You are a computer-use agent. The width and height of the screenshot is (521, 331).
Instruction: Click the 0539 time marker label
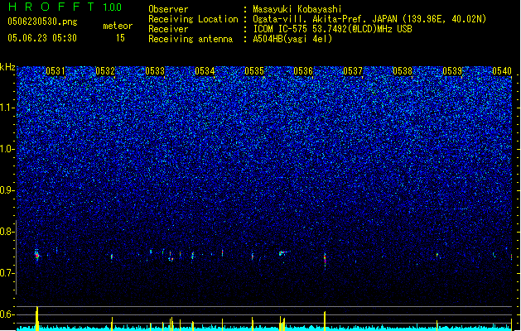(x=452, y=71)
